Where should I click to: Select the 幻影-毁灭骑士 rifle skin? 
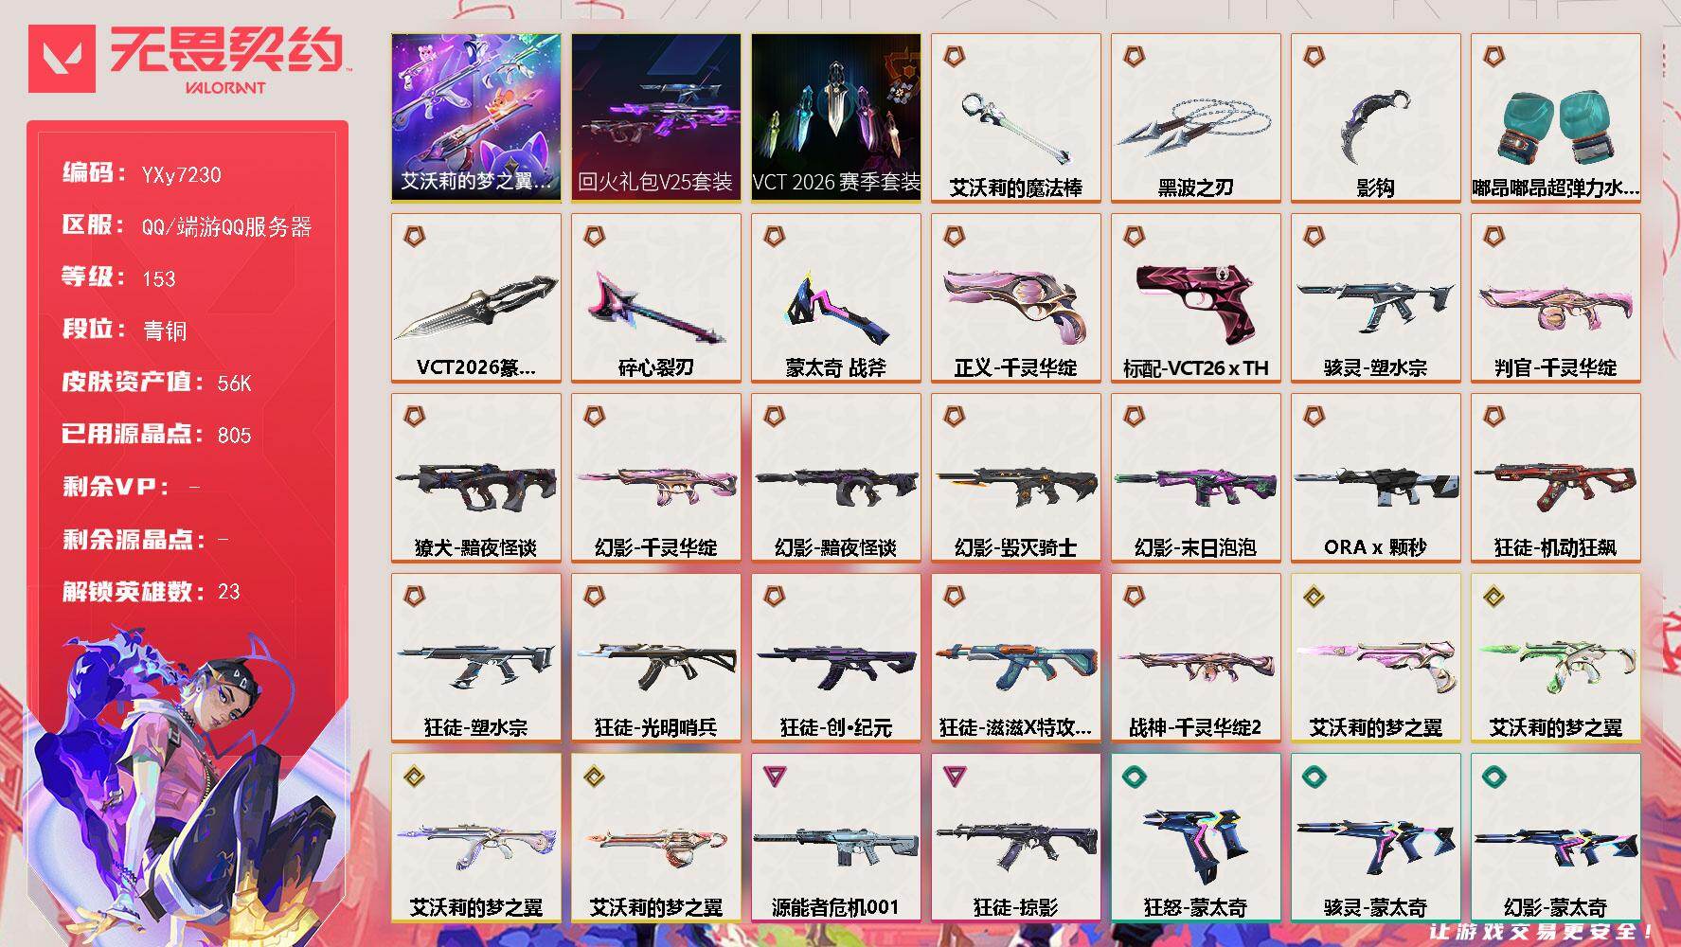[1015, 477]
